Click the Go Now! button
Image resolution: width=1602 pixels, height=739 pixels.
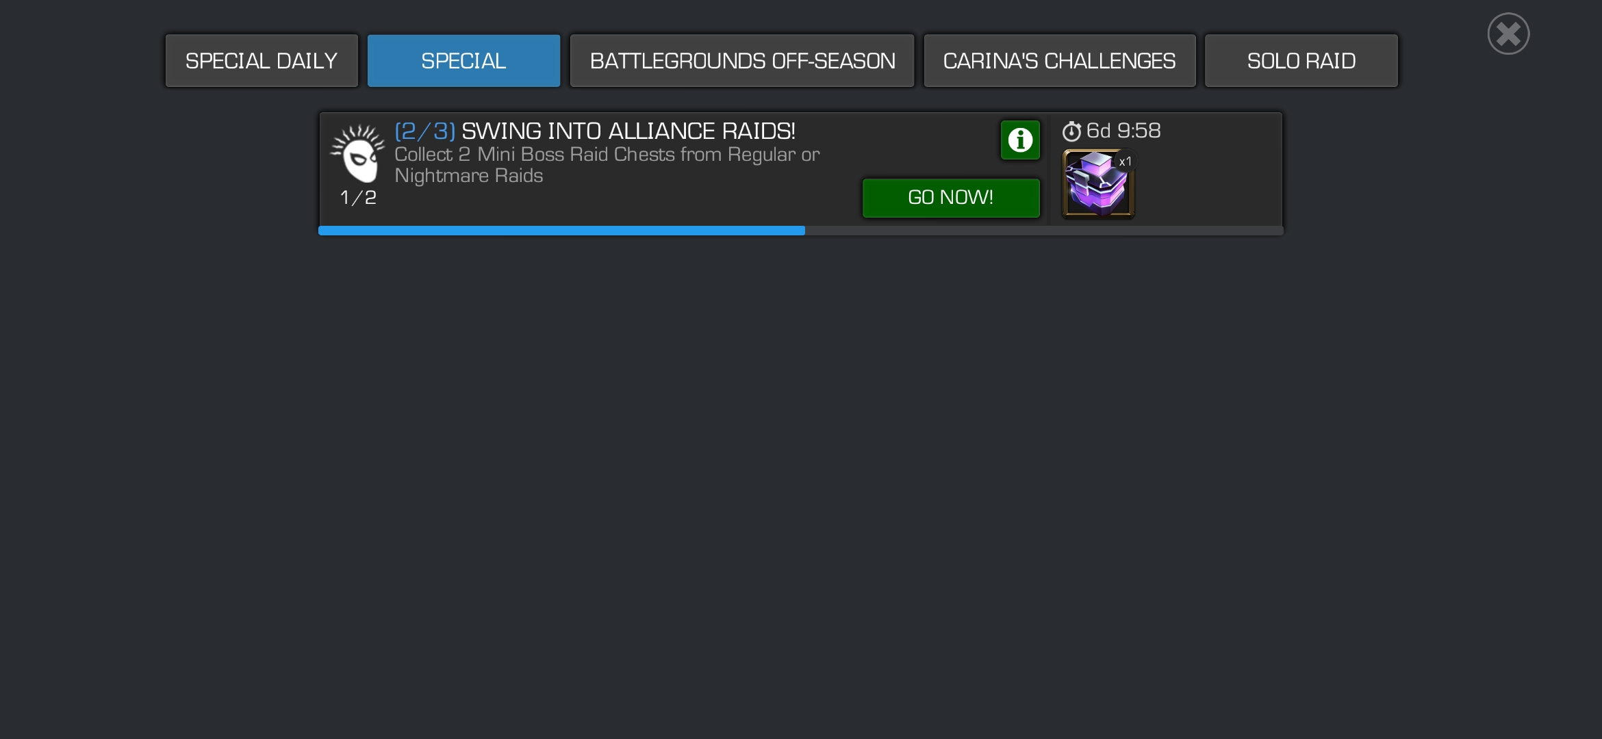coord(951,198)
